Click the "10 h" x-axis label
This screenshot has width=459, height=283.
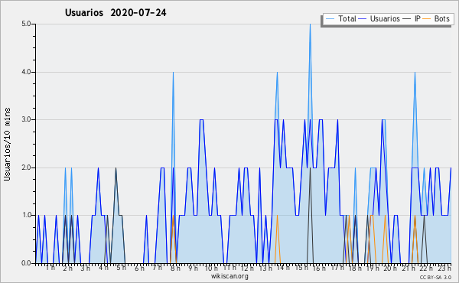click(x=211, y=268)
